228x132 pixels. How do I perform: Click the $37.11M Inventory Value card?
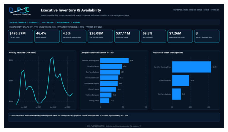127,36
